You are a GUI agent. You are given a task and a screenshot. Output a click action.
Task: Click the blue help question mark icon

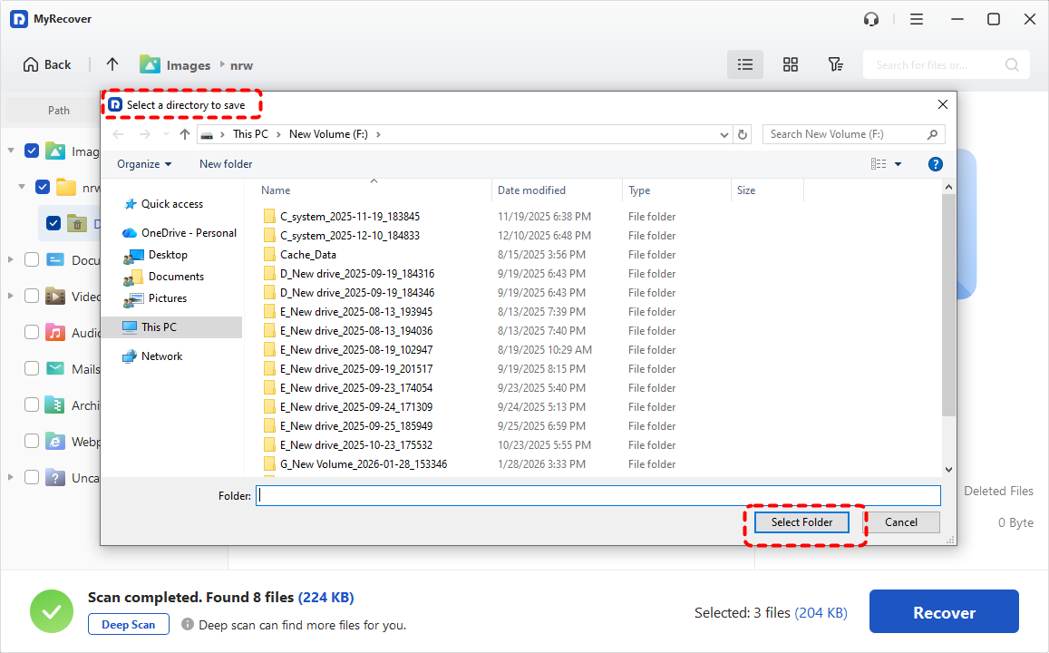coord(936,164)
